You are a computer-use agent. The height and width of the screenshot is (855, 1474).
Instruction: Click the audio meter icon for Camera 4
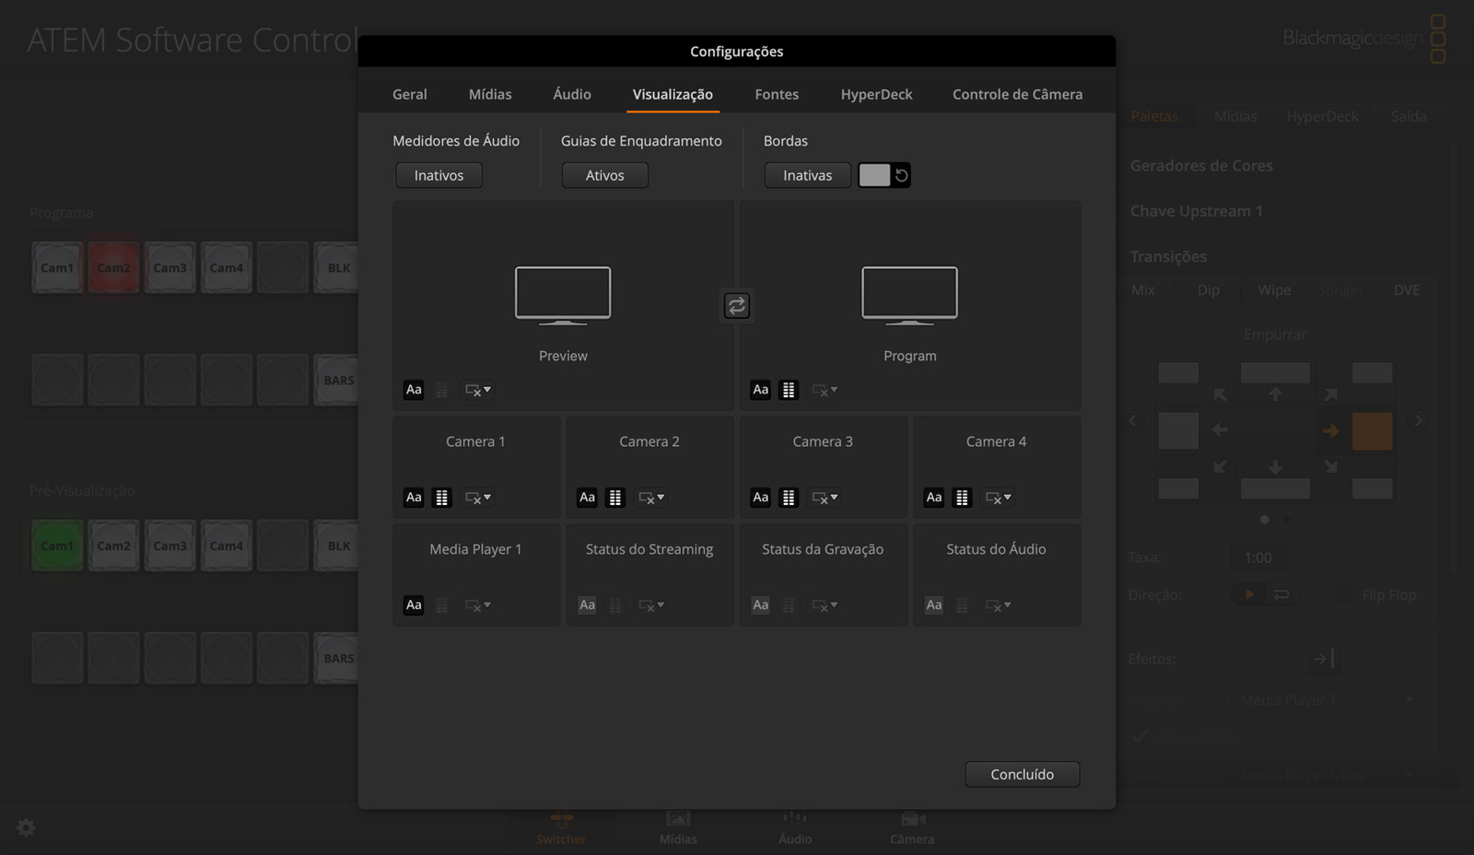[x=962, y=498]
